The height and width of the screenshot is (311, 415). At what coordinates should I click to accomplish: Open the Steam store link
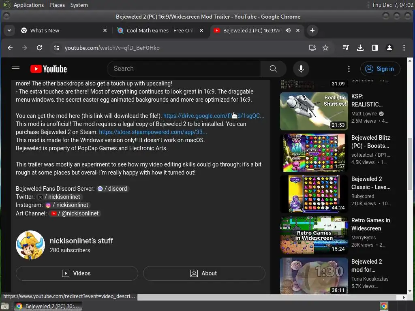(153, 132)
